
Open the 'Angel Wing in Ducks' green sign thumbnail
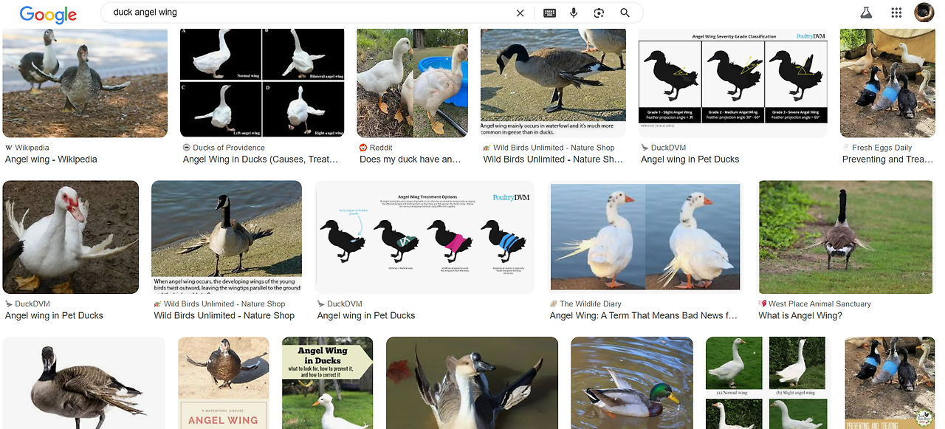(x=327, y=382)
